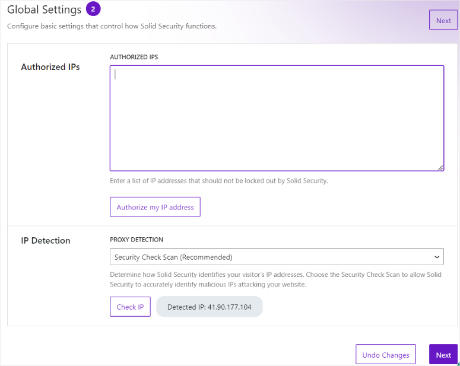Open the Proxy Detection dropdown
The height and width of the screenshot is (366, 460).
click(277, 257)
